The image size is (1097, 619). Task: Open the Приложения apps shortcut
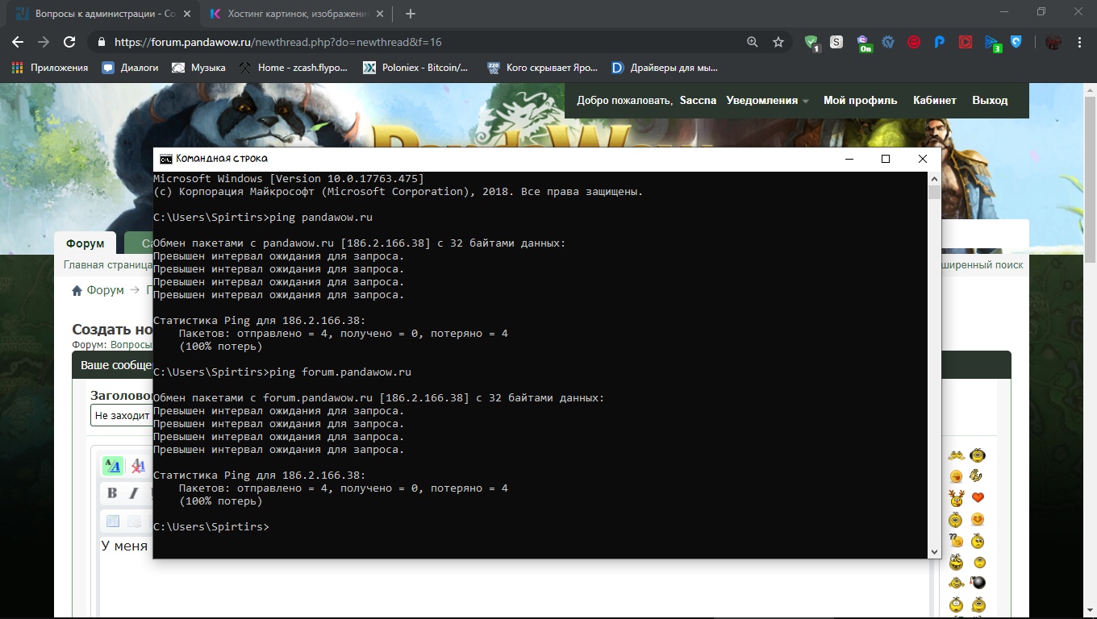[x=50, y=68]
